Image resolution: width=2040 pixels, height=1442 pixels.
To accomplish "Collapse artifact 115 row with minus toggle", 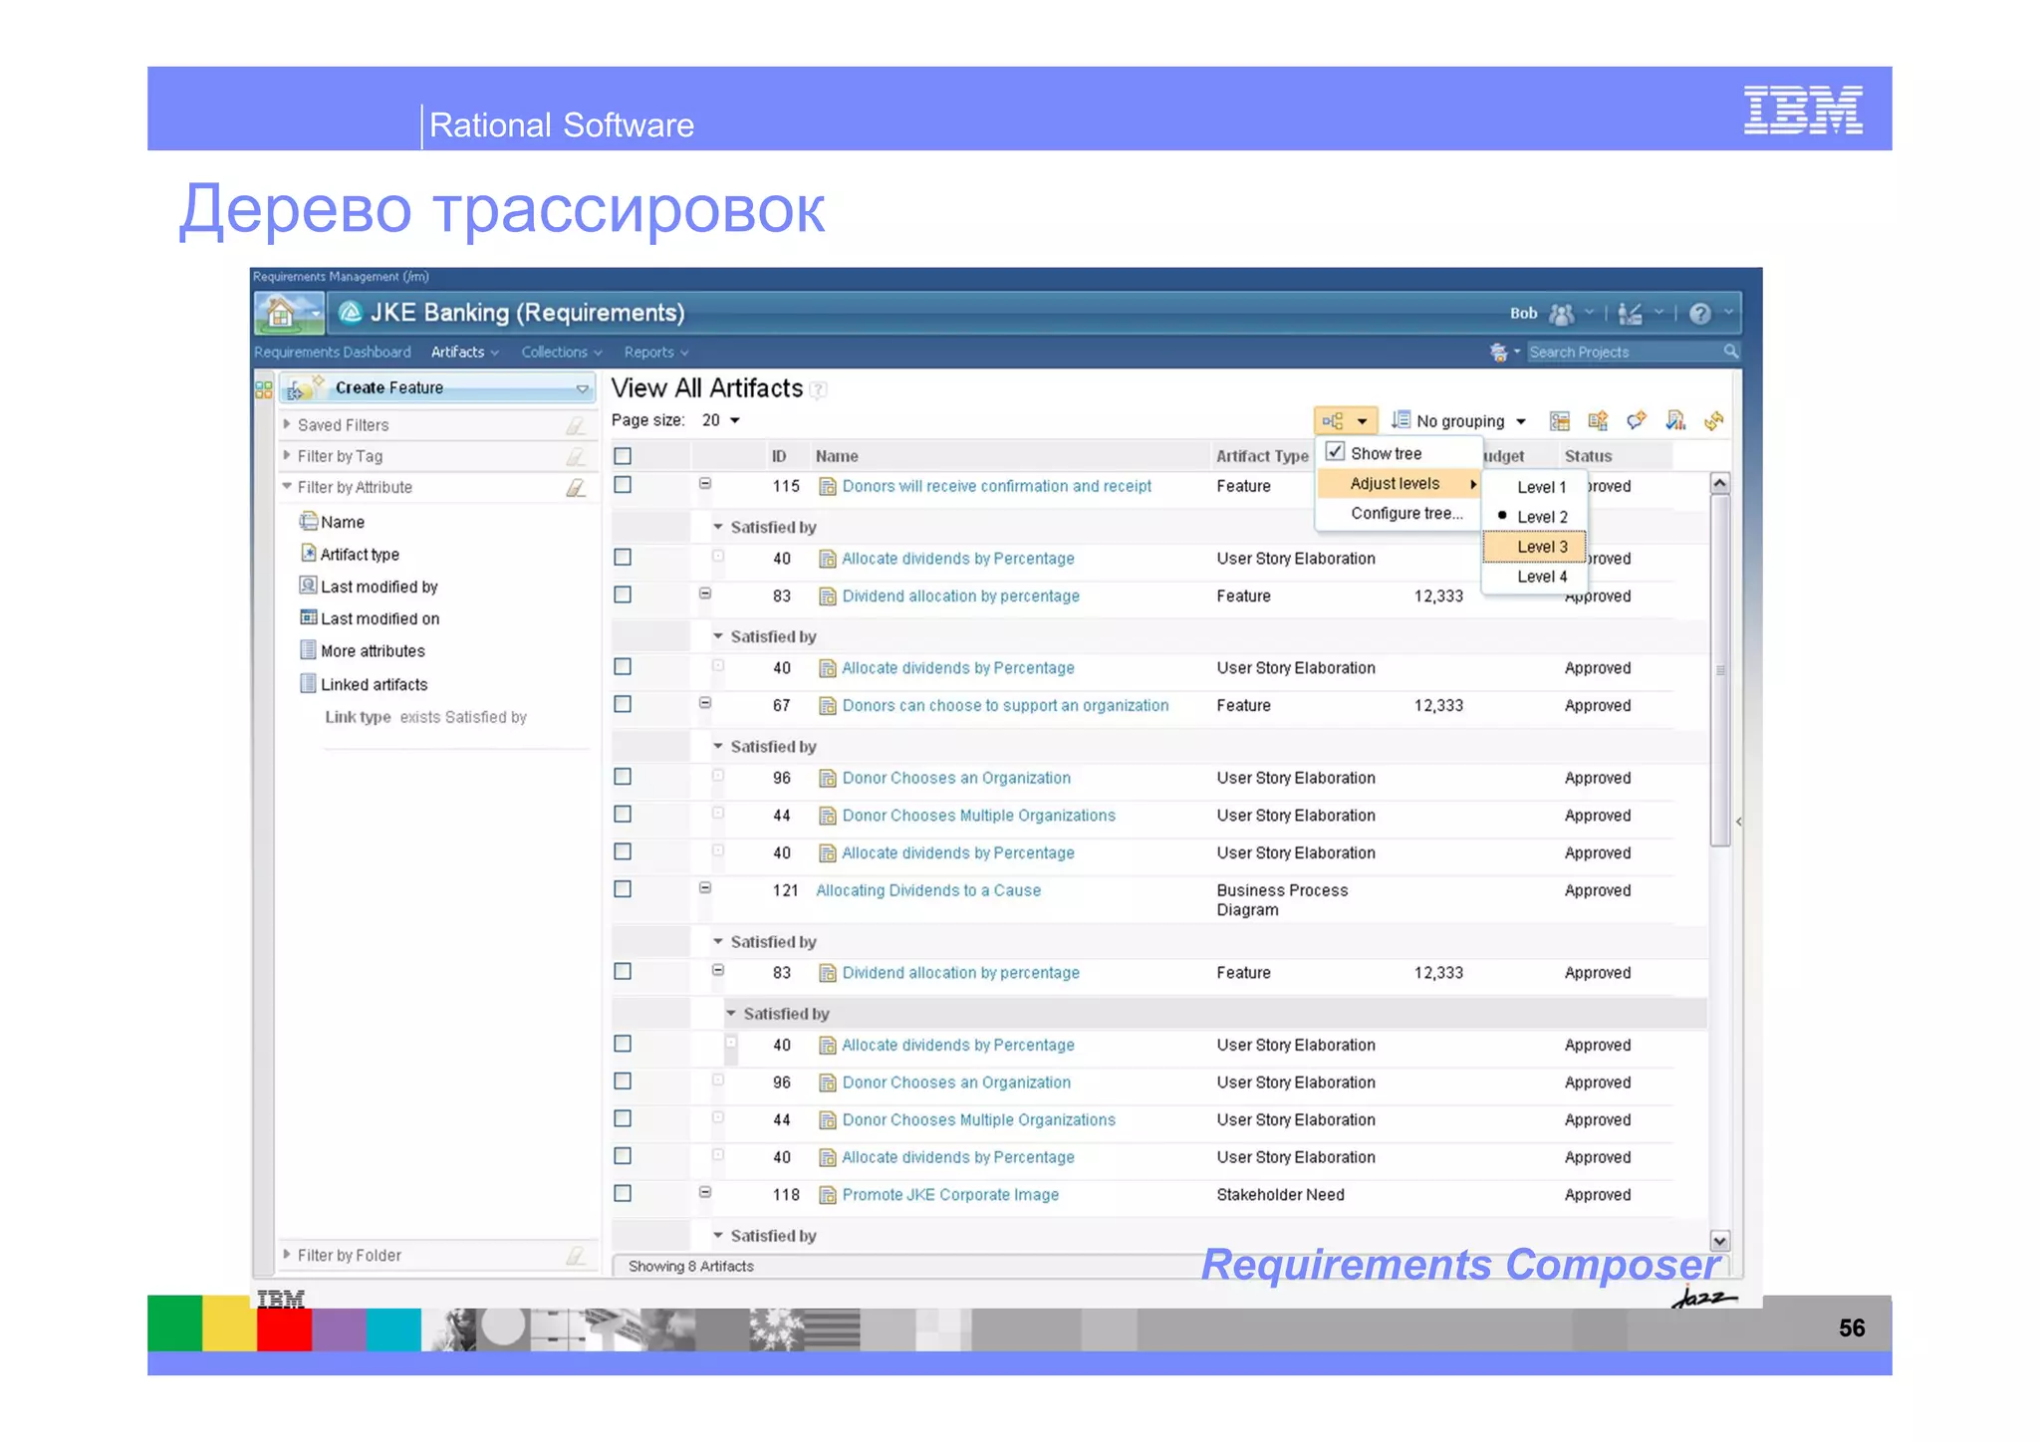I will [705, 484].
